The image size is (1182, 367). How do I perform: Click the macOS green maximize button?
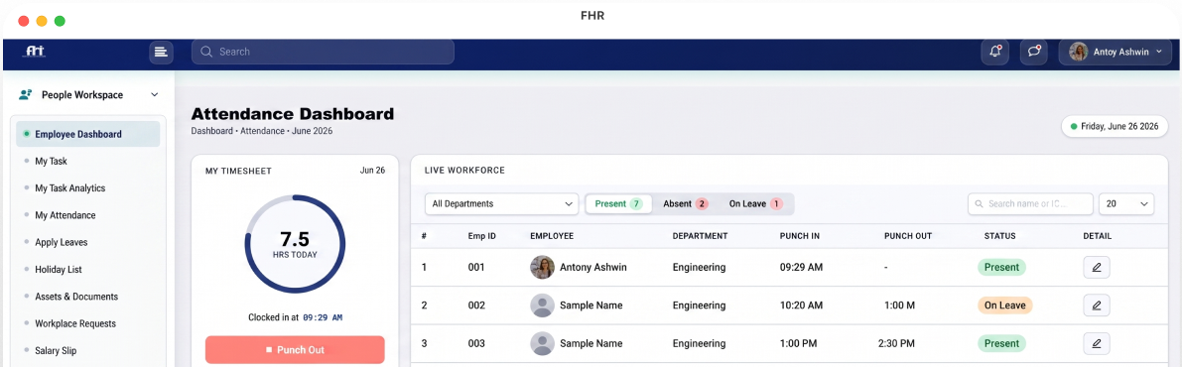(x=60, y=21)
